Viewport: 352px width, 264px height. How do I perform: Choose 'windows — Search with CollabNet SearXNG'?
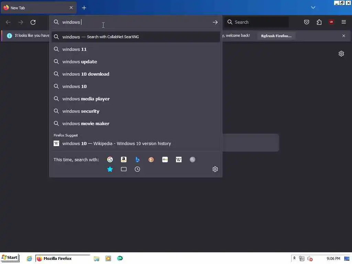tap(136, 37)
